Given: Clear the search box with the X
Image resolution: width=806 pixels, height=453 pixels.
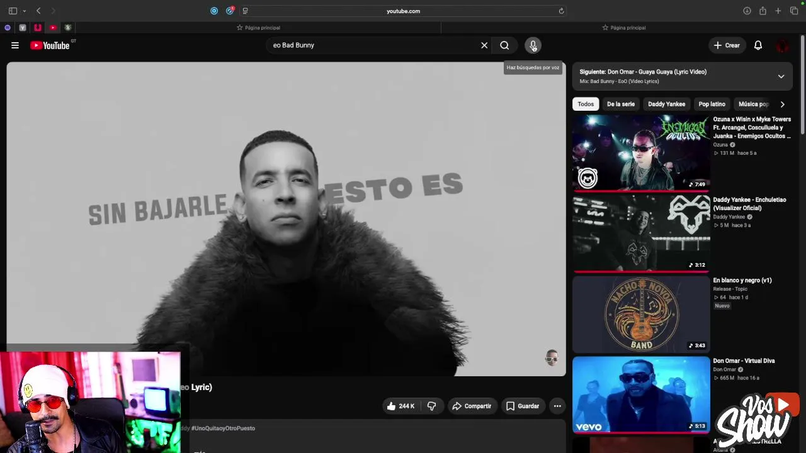Looking at the screenshot, I should [x=484, y=45].
